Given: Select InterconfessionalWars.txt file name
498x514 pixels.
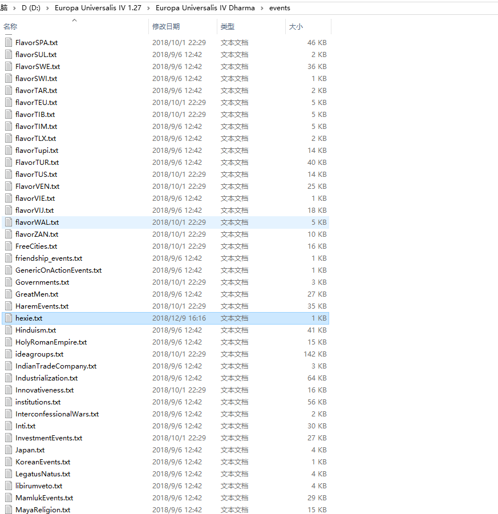Looking at the screenshot, I should pyautogui.click(x=57, y=414).
